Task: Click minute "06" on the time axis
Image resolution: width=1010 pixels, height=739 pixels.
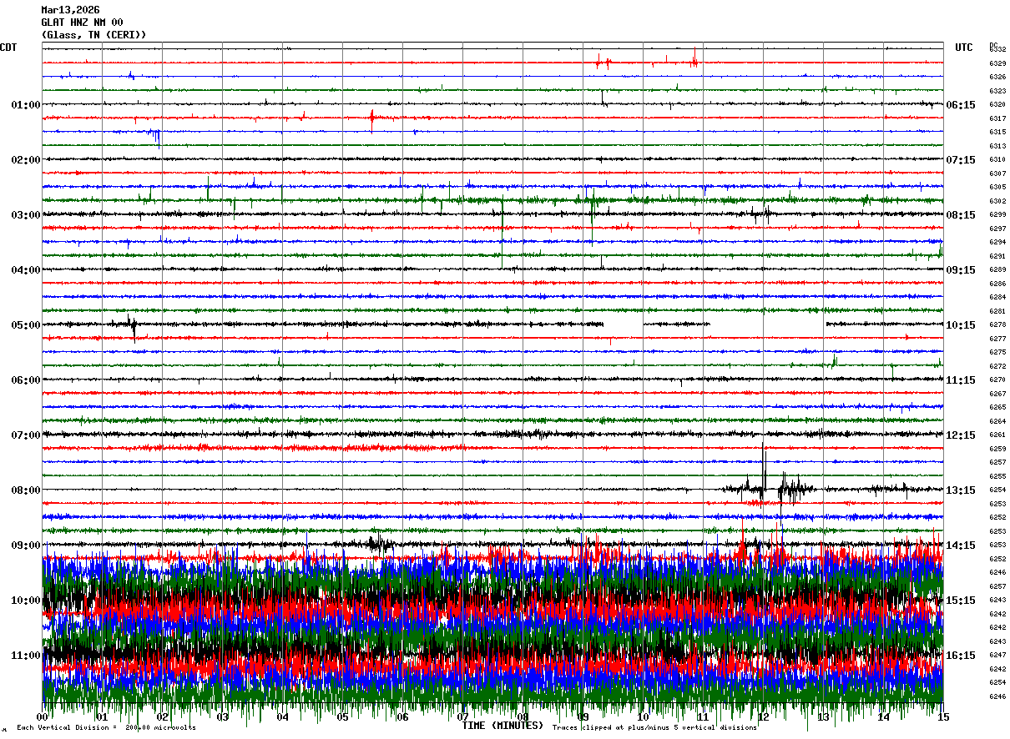Action: point(402,717)
